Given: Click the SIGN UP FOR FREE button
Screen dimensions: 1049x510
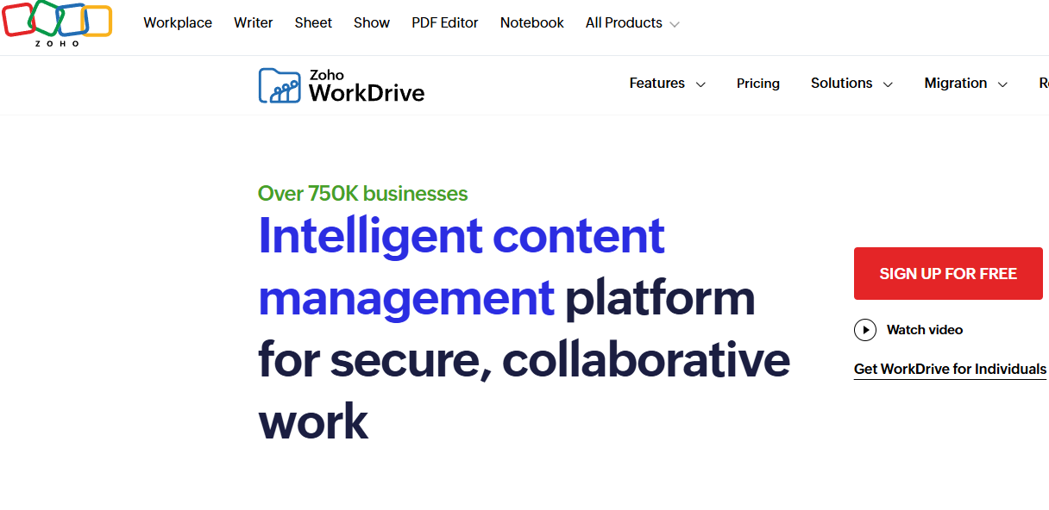Looking at the screenshot, I should [x=948, y=274].
